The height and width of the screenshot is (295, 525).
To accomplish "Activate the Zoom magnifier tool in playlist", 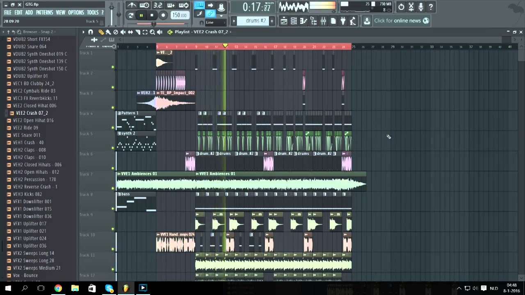I will coord(152,32).
